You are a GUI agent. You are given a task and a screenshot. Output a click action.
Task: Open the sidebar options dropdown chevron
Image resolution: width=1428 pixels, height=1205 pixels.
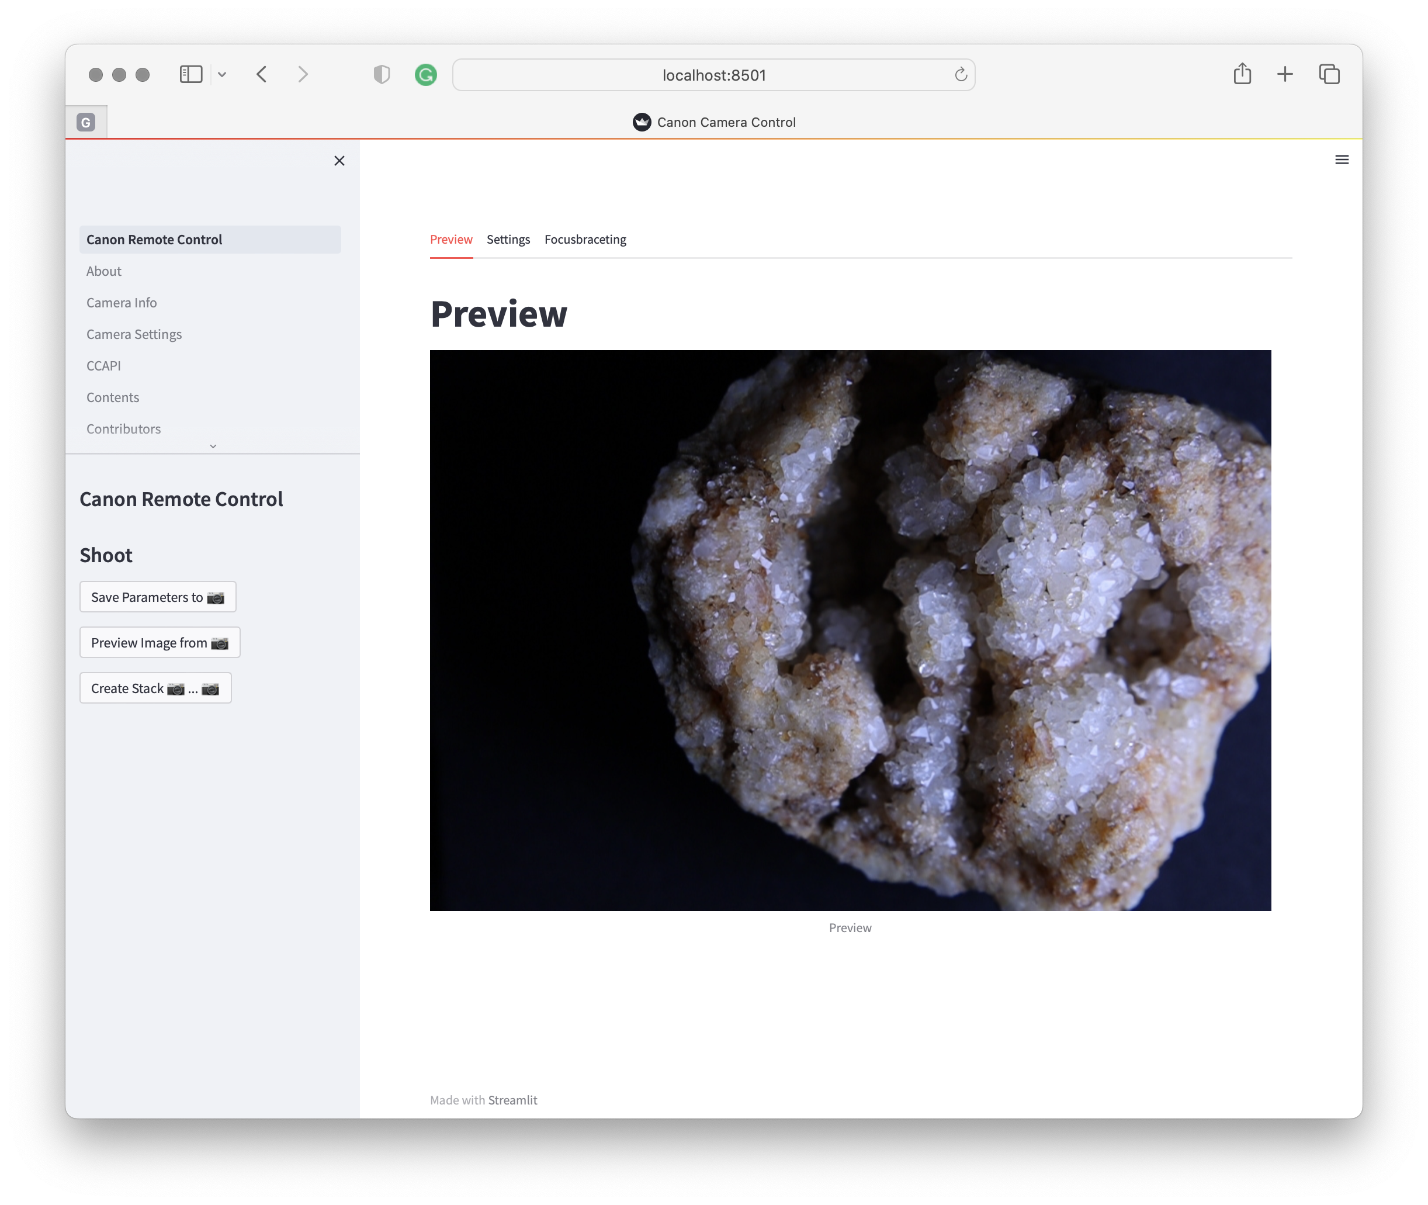[222, 74]
